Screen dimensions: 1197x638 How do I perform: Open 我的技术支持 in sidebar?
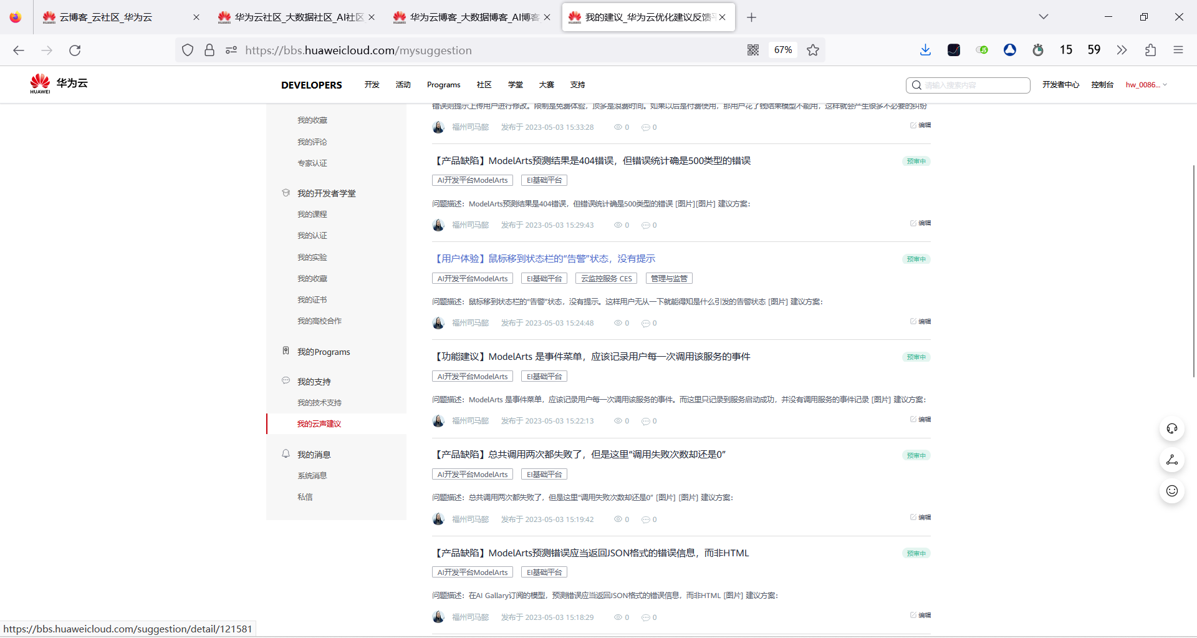pyautogui.click(x=320, y=403)
